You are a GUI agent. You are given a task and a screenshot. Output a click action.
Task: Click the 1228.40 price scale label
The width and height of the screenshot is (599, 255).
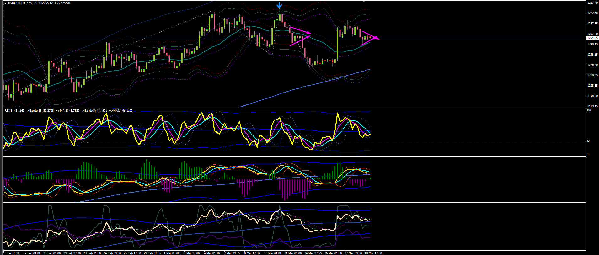(x=592, y=65)
